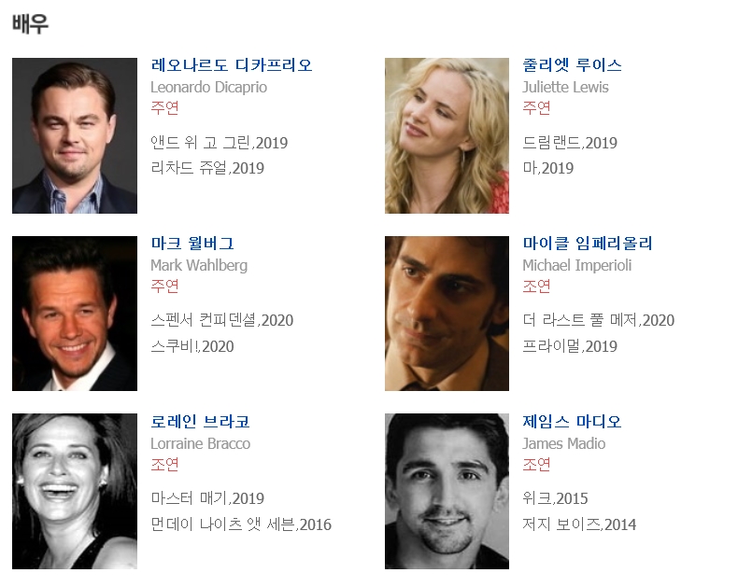Select the photo beside the Juliette Lewis entry
Screen dimensions: 738x587
(447, 135)
